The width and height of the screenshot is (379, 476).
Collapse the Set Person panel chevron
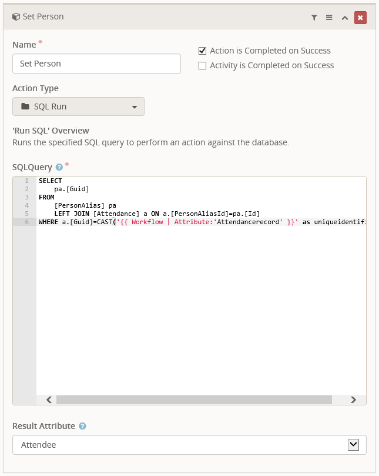[345, 18]
